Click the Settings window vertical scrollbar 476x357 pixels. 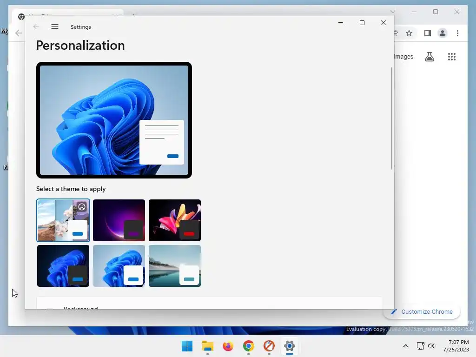click(392, 119)
